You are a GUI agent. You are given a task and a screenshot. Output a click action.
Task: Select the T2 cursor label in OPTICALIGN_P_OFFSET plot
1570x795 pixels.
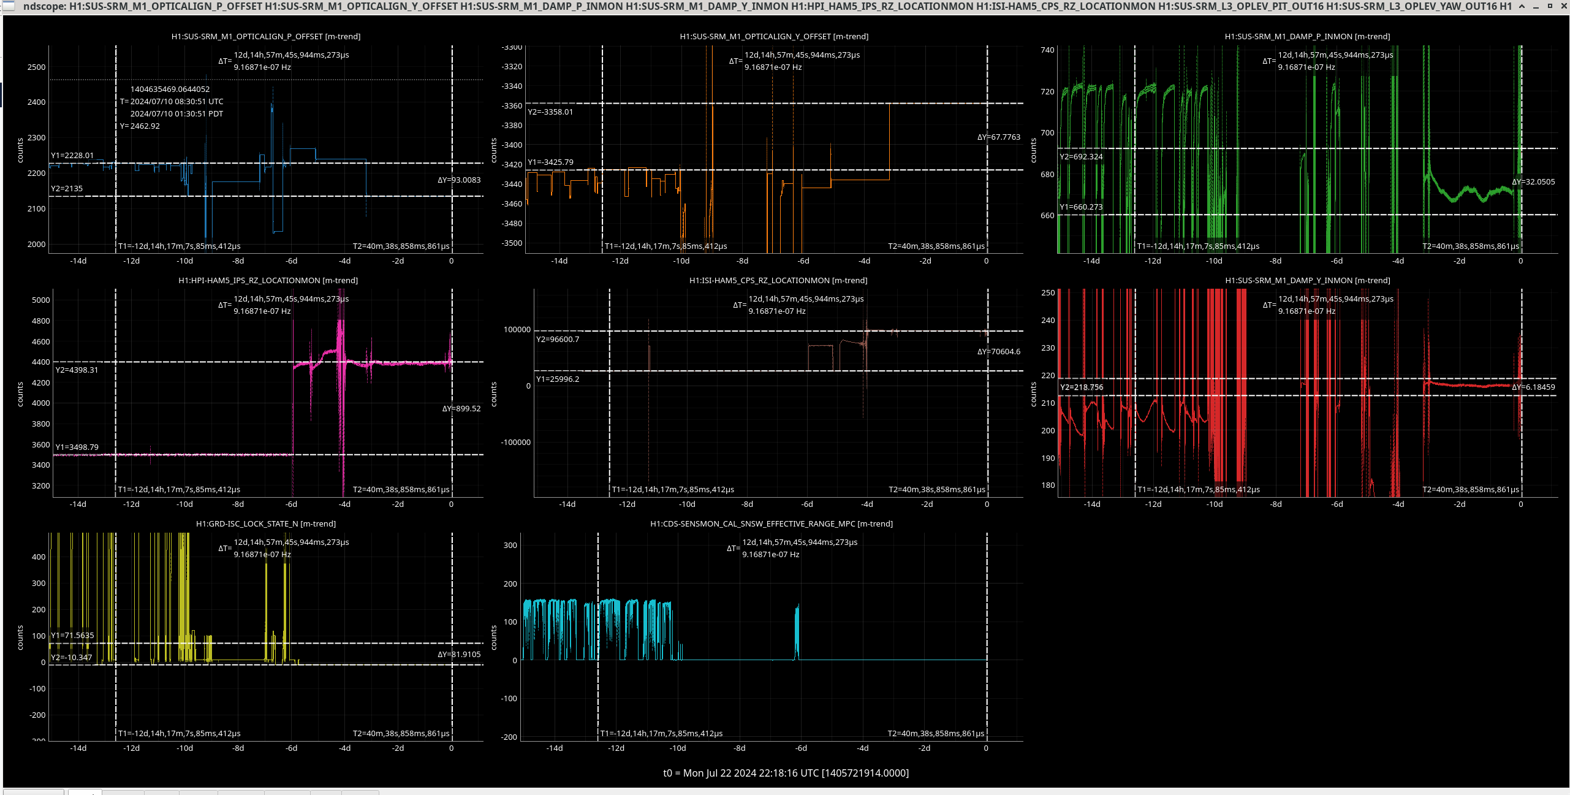pyautogui.click(x=401, y=246)
